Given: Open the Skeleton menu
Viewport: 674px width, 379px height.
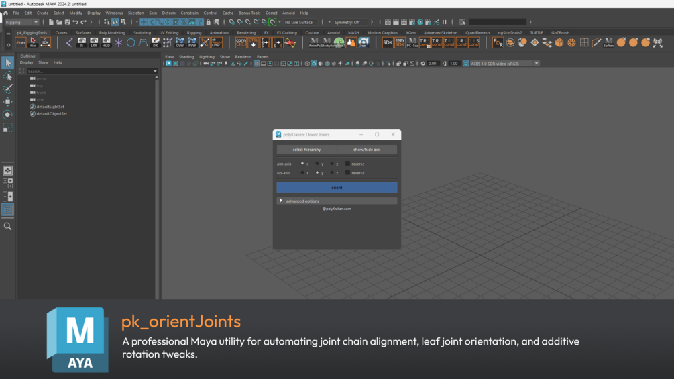Looking at the screenshot, I should coord(136,13).
